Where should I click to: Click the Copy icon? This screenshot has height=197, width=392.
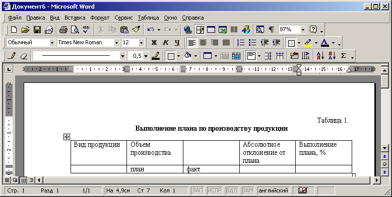pyautogui.click(x=112, y=30)
